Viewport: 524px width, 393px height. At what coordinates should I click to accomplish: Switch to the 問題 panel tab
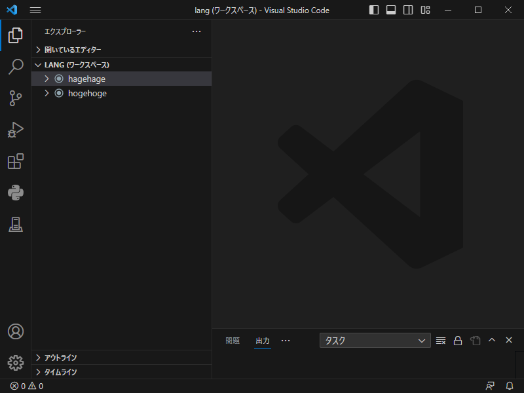(x=232, y=340)
